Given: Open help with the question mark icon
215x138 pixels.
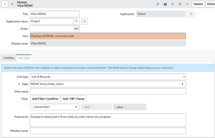Looking at the screenshot, I should pos(165,4).
